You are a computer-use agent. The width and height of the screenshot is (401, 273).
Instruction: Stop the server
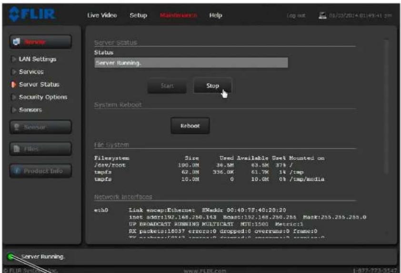[212, 86]
